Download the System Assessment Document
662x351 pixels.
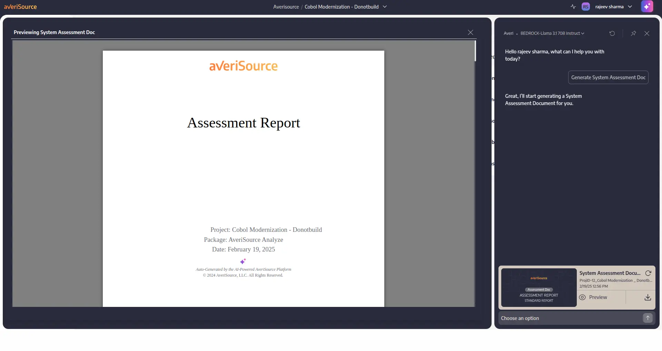tap(648, 297)
